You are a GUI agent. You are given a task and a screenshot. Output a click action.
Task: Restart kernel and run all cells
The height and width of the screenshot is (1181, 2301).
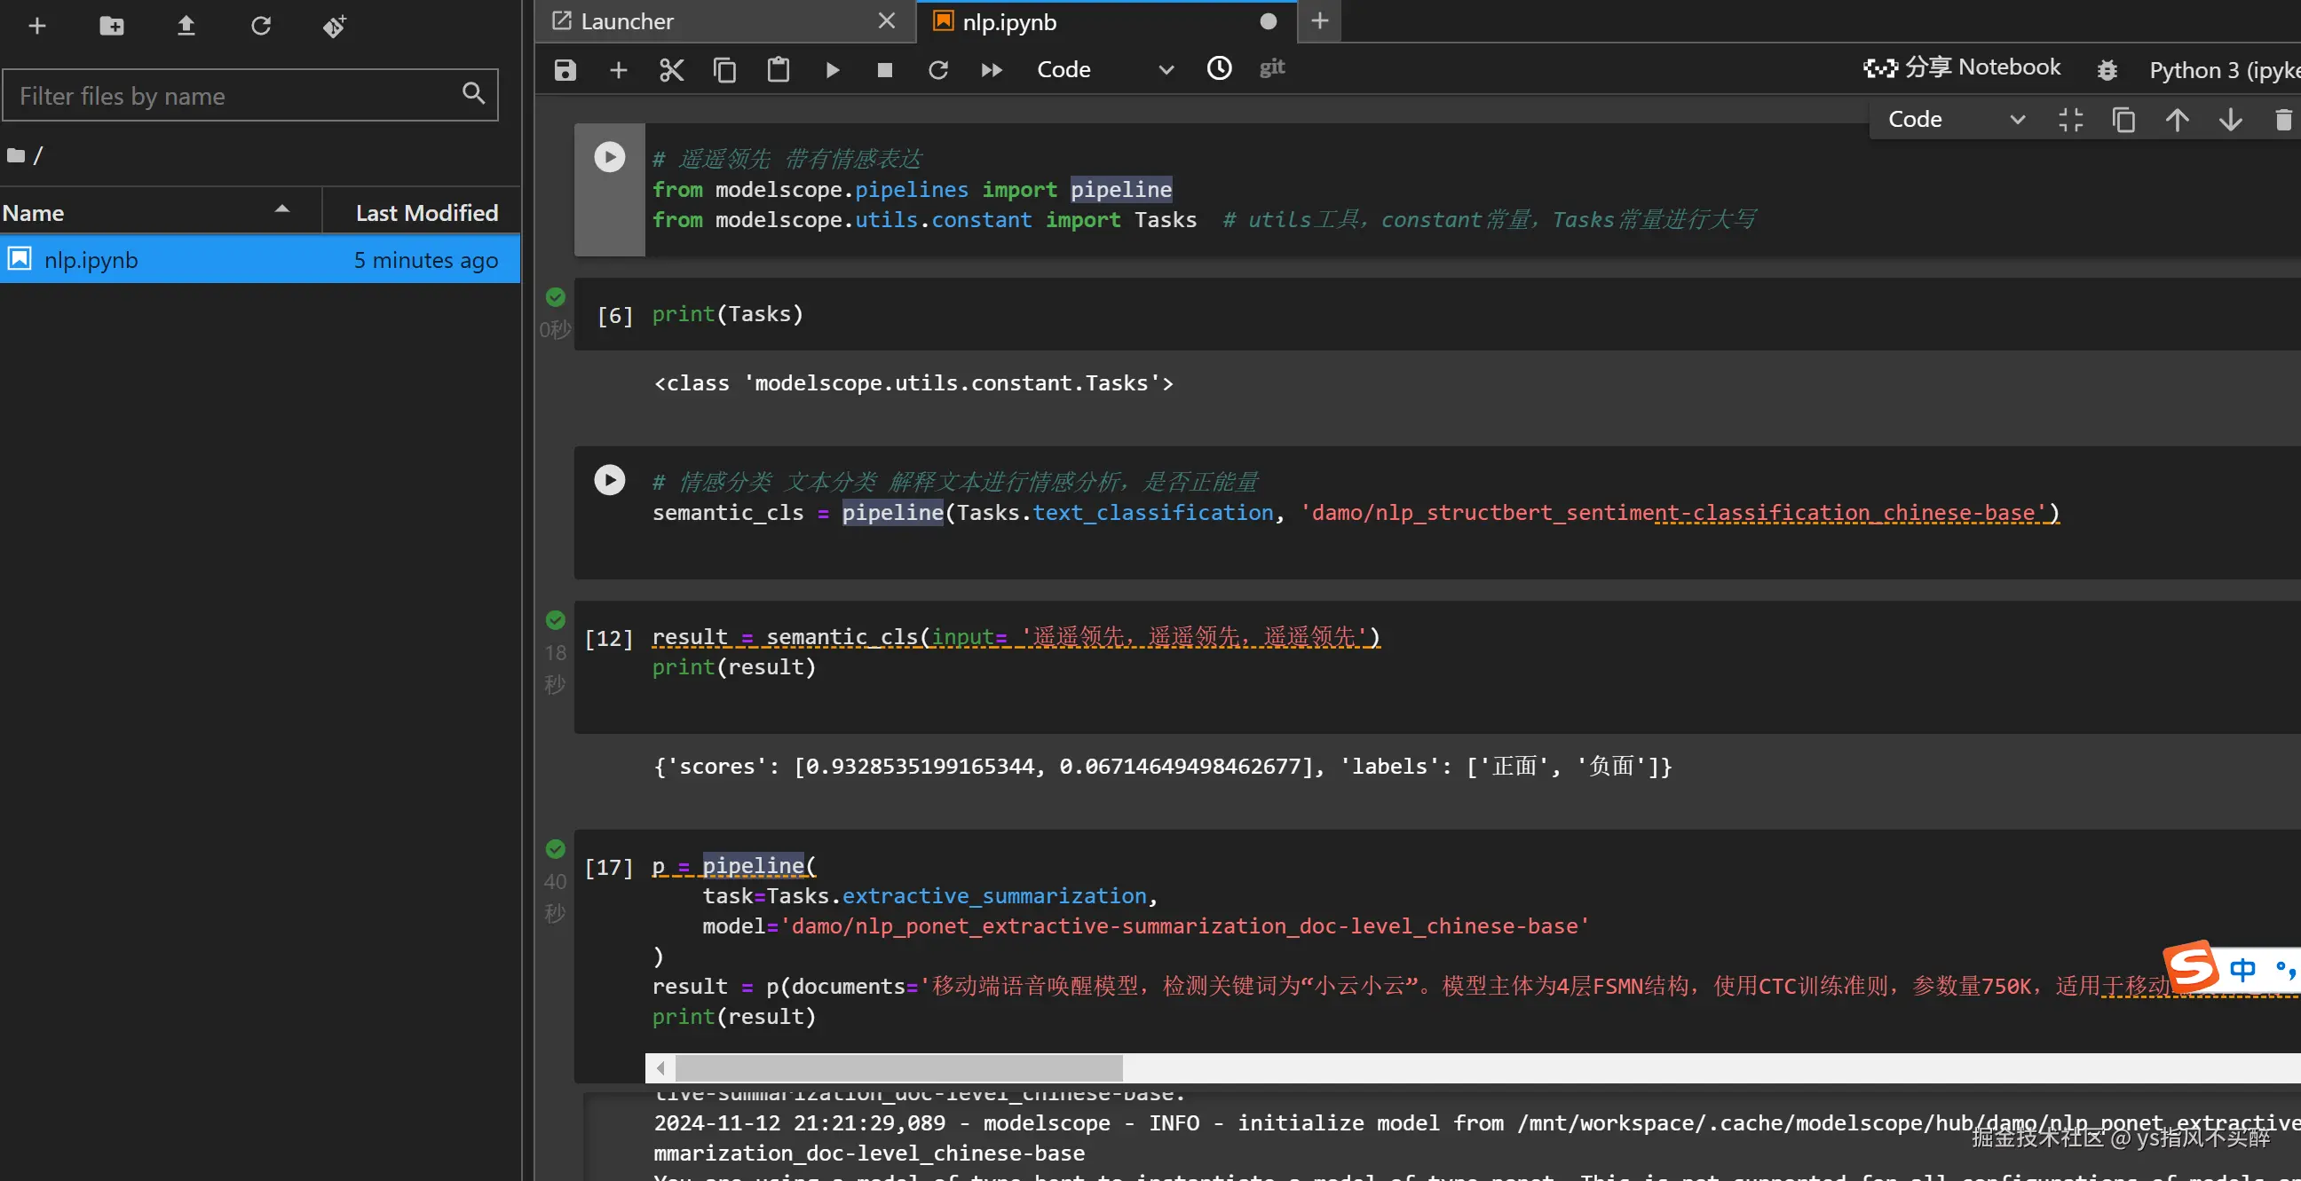(991, 69)
